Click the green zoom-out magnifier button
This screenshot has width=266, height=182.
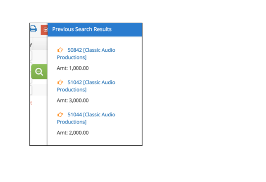pyautogui.click(x=39, y=72)
